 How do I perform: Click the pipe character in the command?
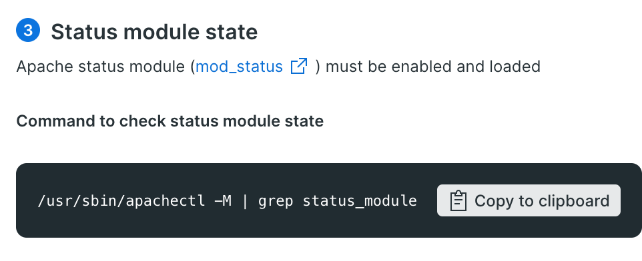pyautogui.click(x=245, y=200)
